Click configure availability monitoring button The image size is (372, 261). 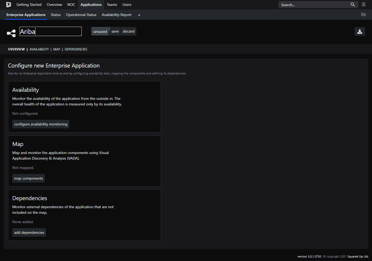click(x=41, y=124)
